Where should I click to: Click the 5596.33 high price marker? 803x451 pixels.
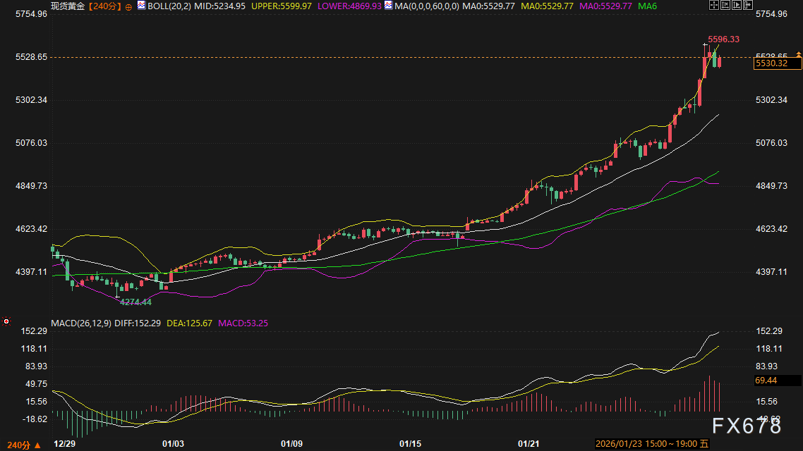[x=723, y=39]
